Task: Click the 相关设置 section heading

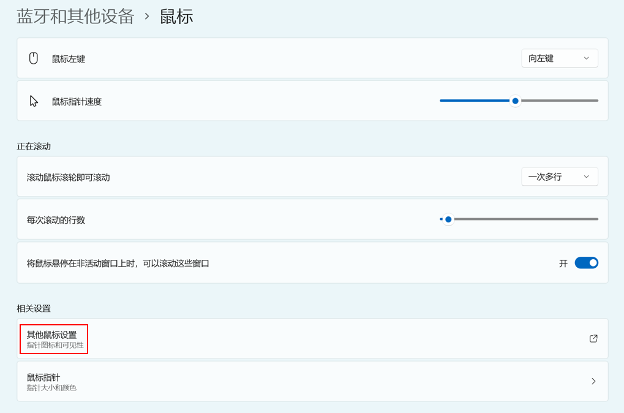Action: click(x=34, y=308)
